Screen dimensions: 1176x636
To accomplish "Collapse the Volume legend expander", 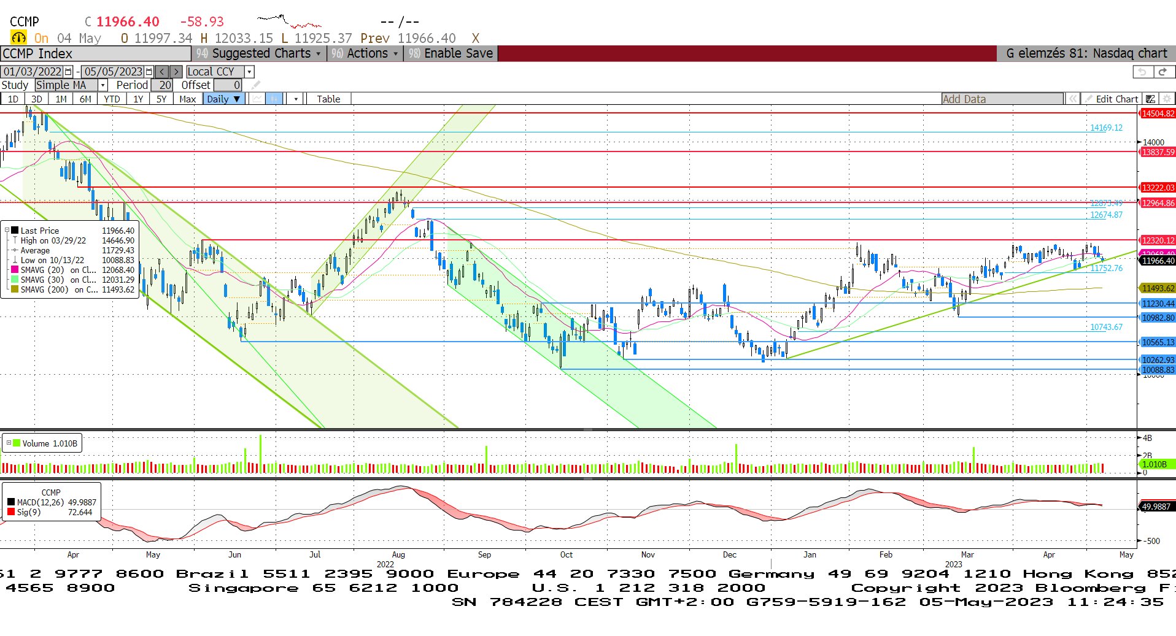I will pyautogui.click(x=9, y=442).
